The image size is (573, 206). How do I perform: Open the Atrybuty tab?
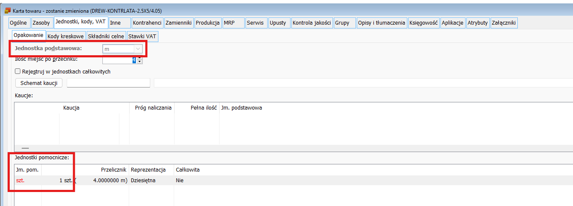click(x=477, y=23)
